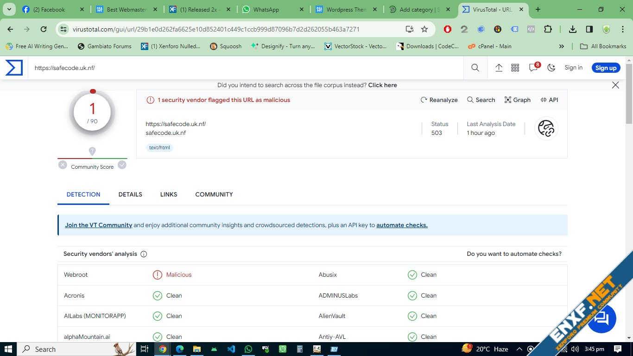Click Join the VT Community link
Viewport: 633px width, 356px height.
point(98,225)
